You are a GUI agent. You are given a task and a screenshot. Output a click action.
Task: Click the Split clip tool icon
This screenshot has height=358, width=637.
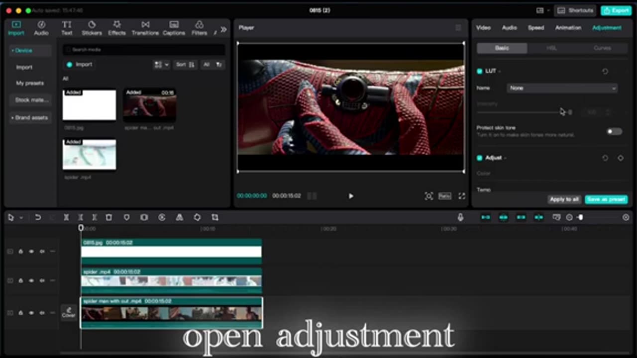click(x=66, y=217)
